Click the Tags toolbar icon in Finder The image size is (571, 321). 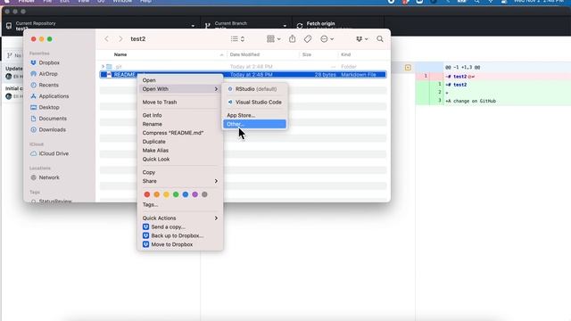coord(308,39)
